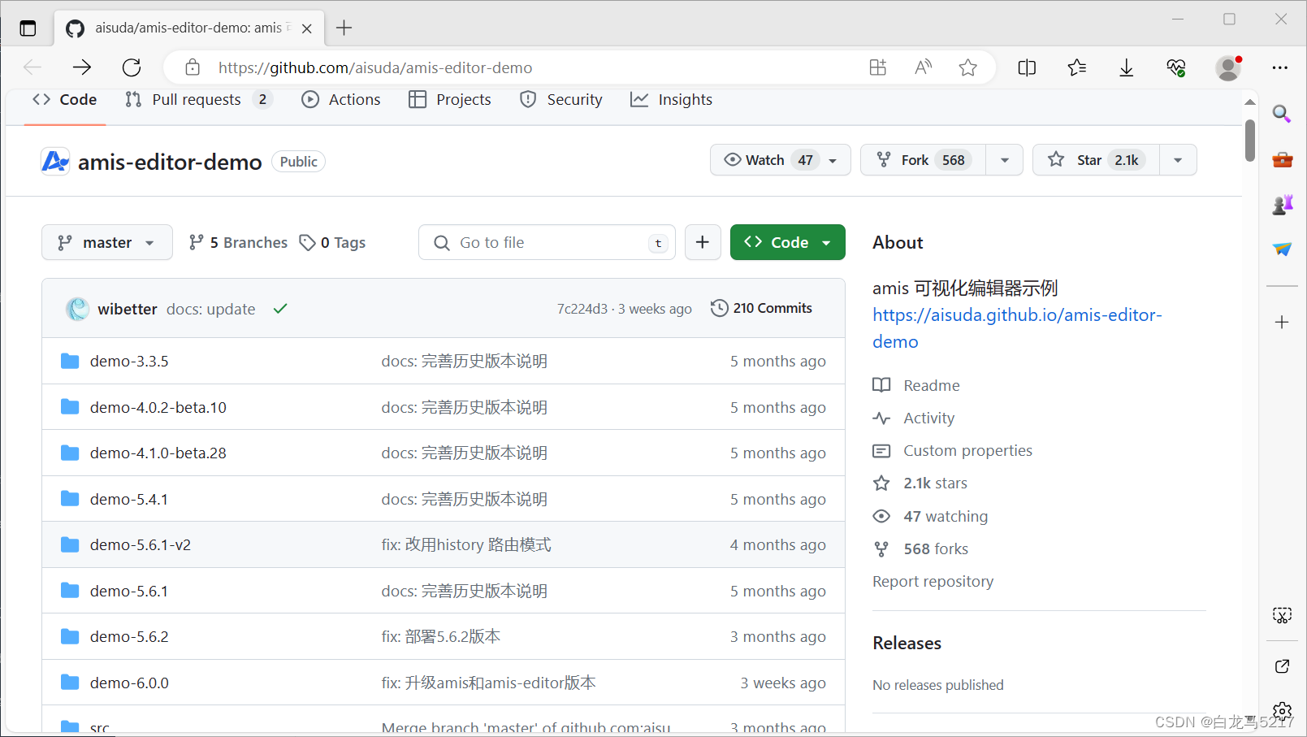The image size is (1307, 737).
Task: Click the browser forward arrow
Action: click(82, 67)
